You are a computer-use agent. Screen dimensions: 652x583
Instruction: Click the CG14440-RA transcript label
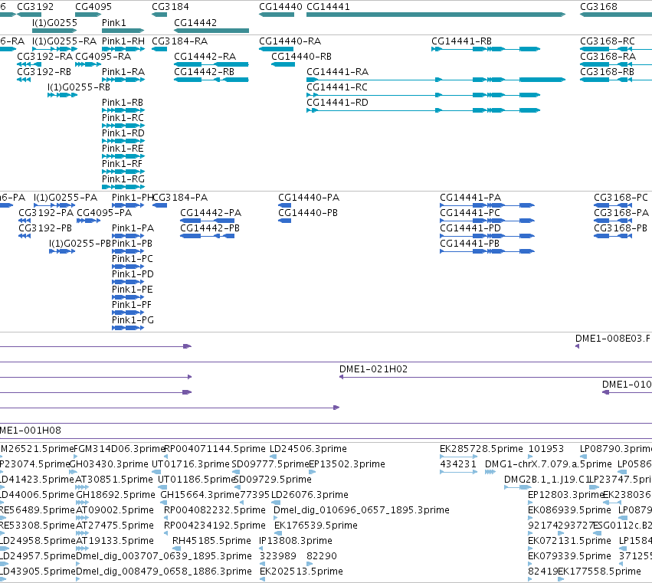point(290,41)
